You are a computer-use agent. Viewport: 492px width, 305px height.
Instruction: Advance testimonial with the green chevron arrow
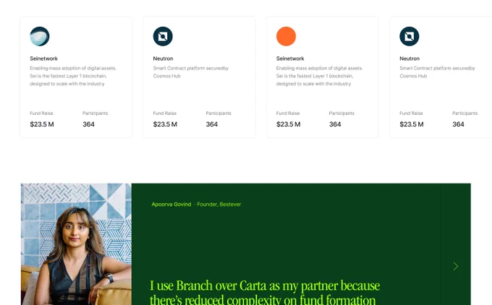click(456, 267)
